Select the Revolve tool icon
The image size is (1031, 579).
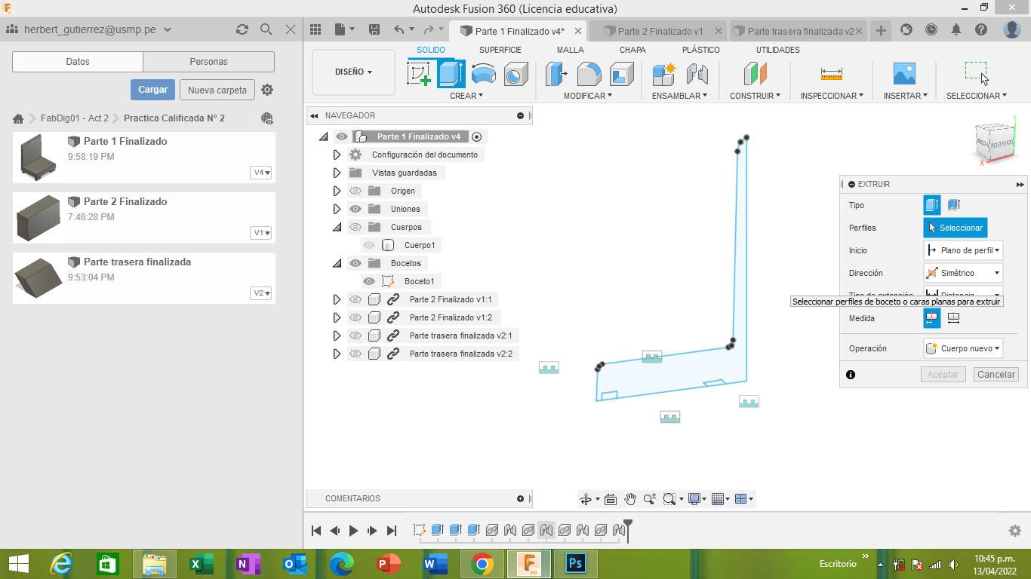483,73
